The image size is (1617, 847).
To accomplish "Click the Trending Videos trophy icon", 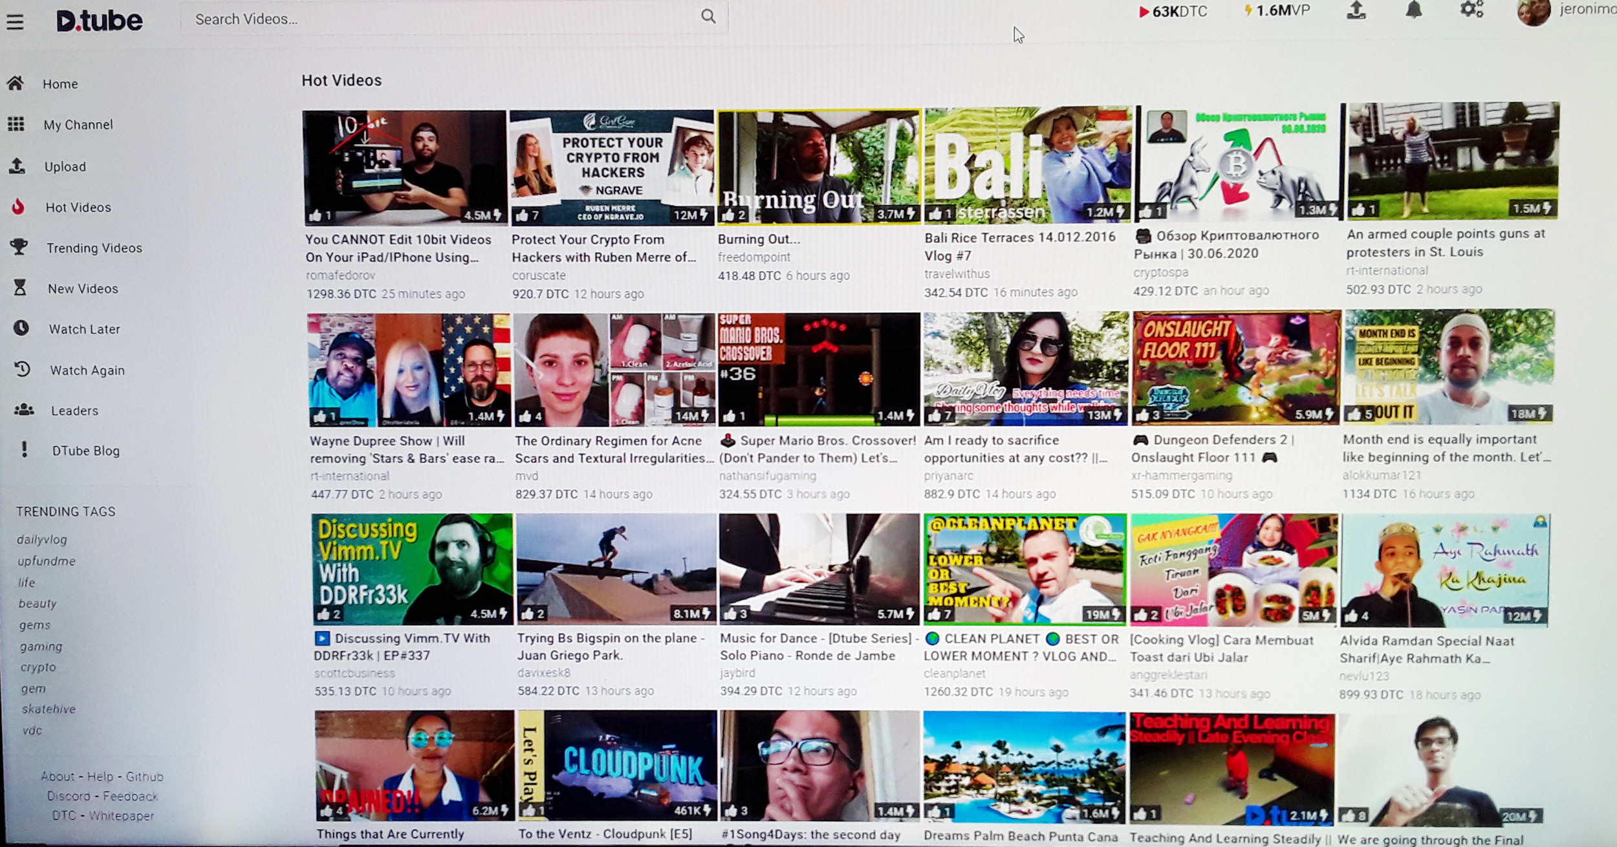I will click(19, 246).
